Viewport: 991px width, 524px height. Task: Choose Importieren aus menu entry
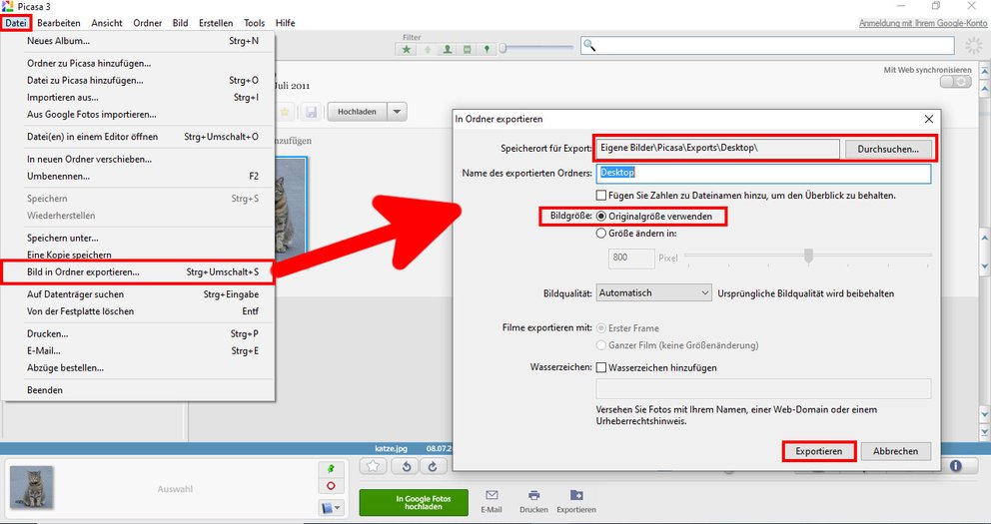click(x=138, y=97)
